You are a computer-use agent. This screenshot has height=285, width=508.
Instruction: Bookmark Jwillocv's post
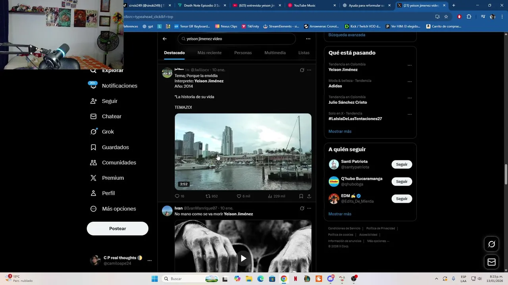(x=301, y=196)
